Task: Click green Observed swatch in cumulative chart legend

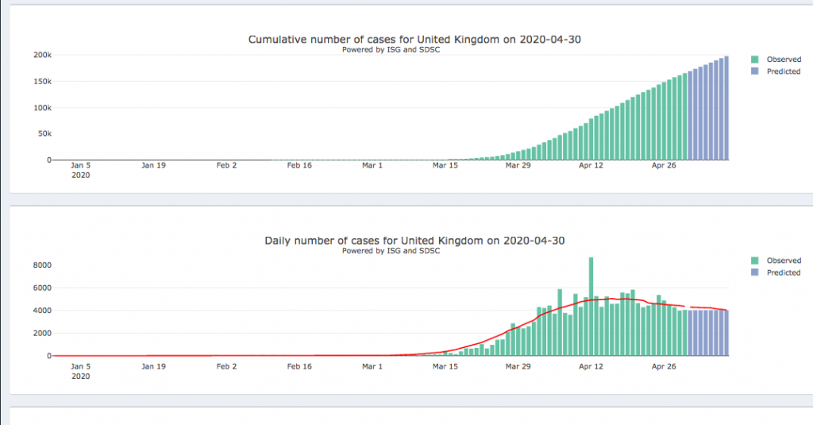Action: (755, 60)
